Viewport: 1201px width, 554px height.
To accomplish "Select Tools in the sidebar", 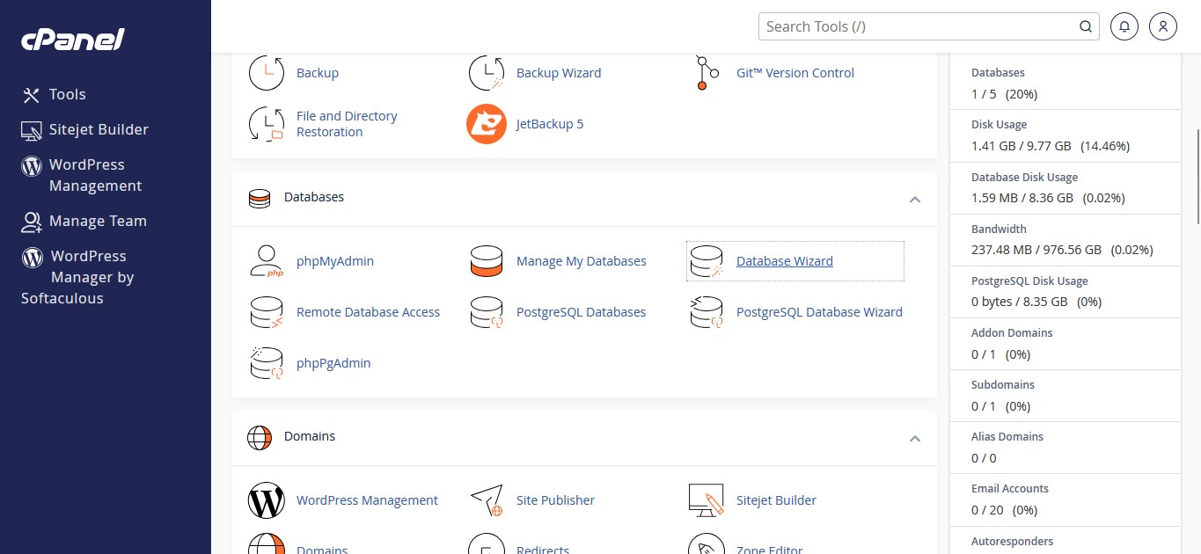I will pos(54,94).
